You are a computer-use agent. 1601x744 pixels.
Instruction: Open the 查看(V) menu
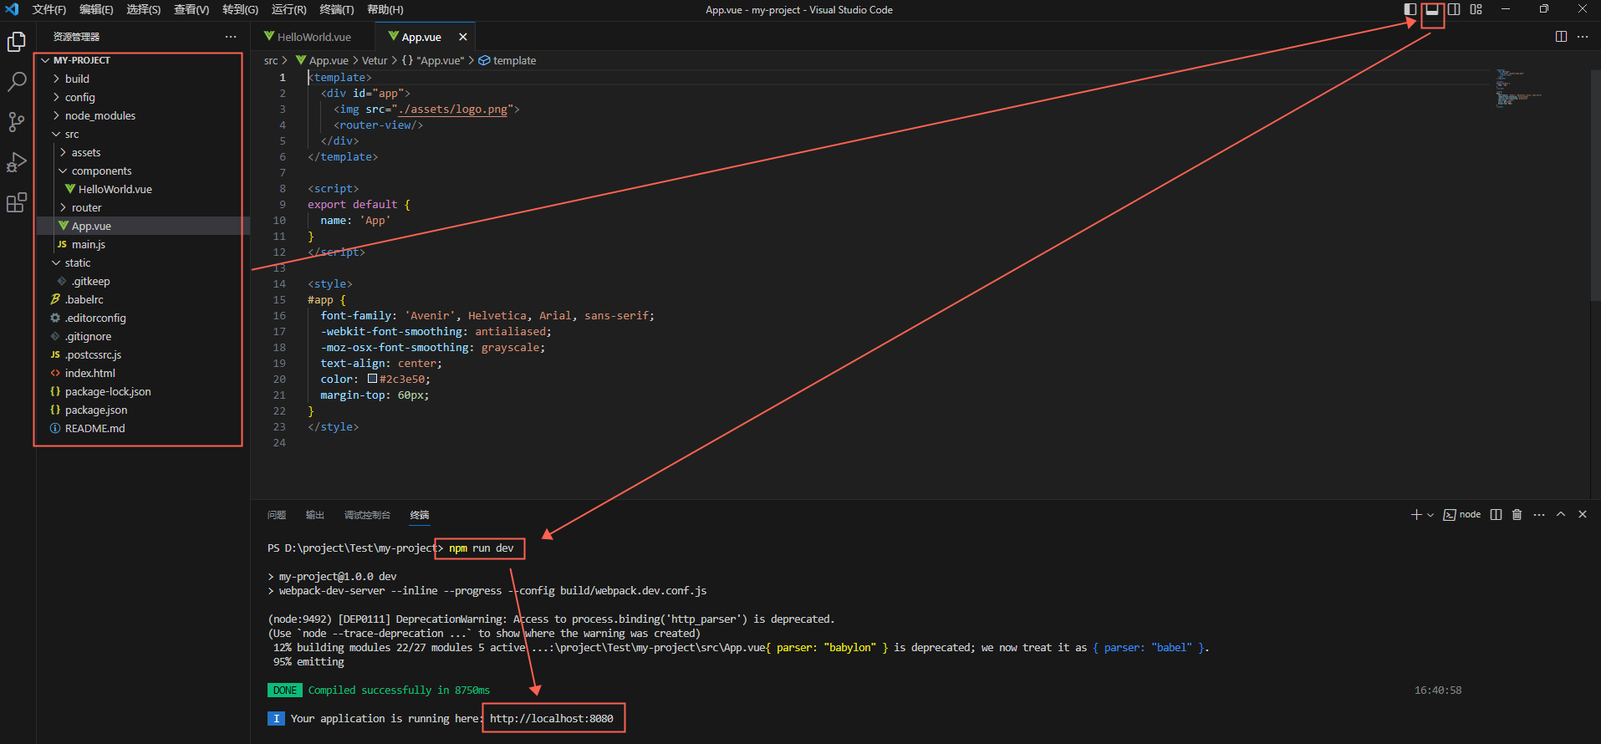pyautogui.click(x=191, y=9)
